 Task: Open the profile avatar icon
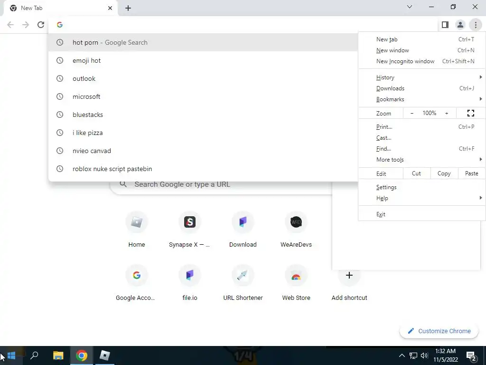[x=460, y=25]
